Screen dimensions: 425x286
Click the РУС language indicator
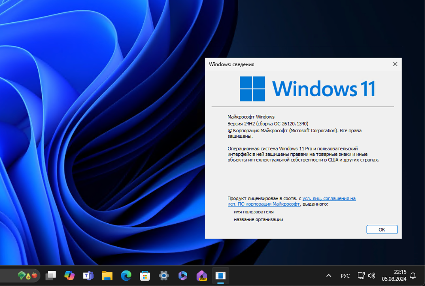coord(345,275)
